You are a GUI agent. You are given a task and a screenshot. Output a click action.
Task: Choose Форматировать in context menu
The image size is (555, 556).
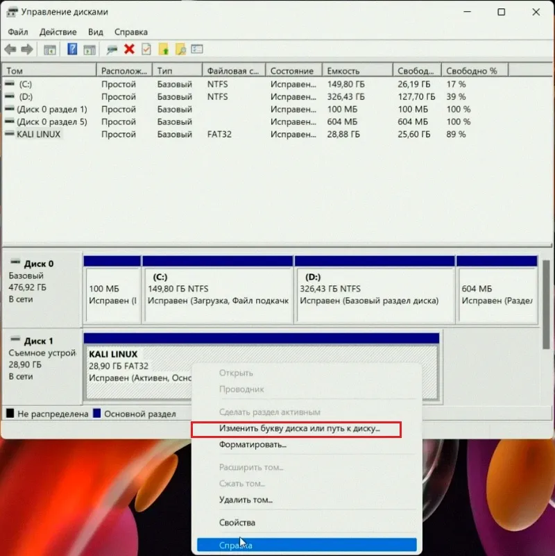point(307,444)
